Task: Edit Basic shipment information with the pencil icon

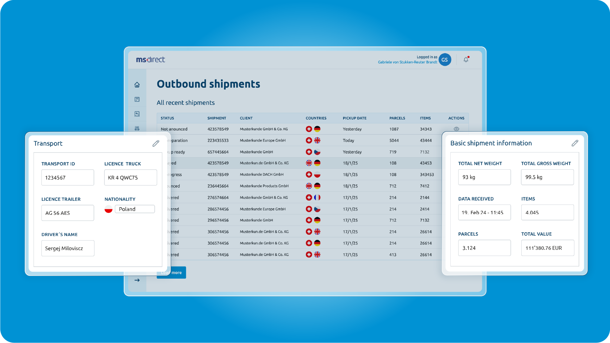Action: coord(575,143)
